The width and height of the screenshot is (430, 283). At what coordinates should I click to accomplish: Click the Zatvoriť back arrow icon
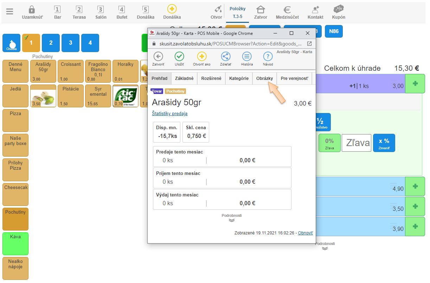pos(158,56)
